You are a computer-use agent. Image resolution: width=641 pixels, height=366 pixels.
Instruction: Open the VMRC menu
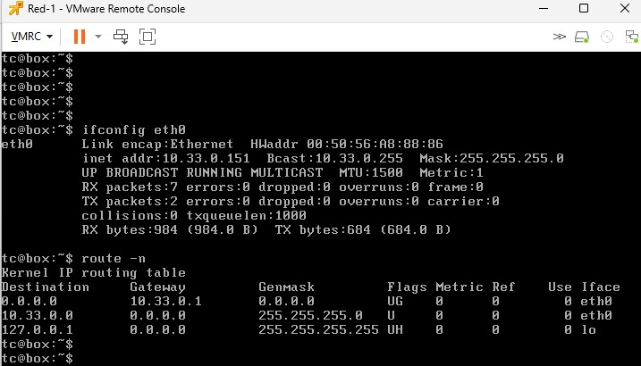point(32,37)
